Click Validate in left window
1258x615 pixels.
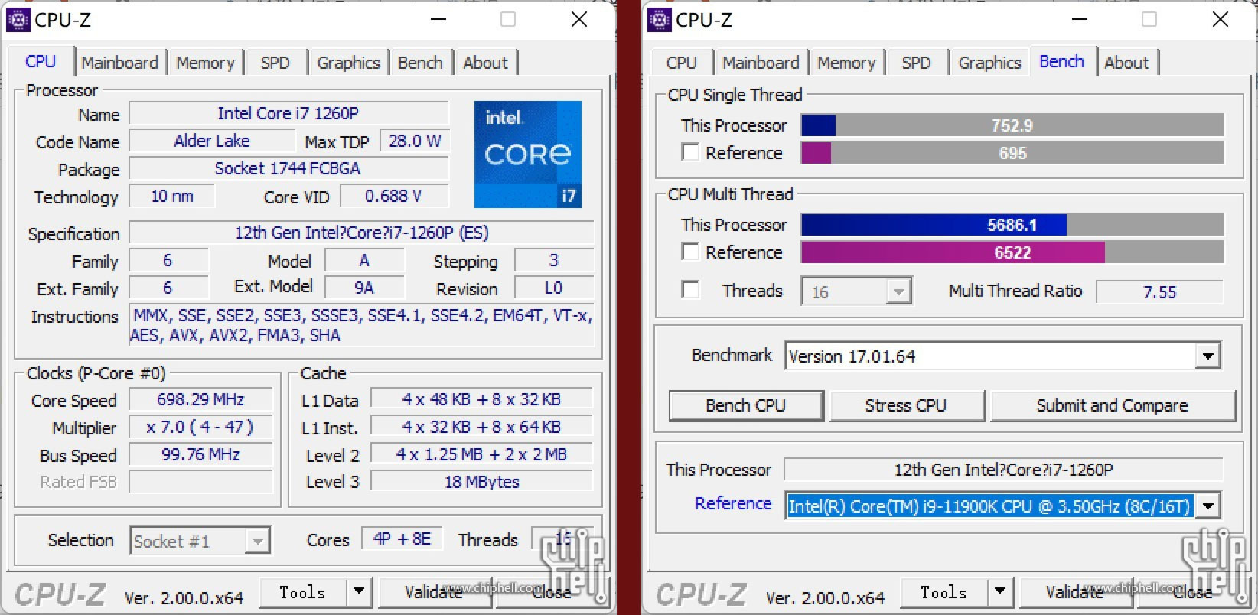pyautogui.click(x=435, y=592)
